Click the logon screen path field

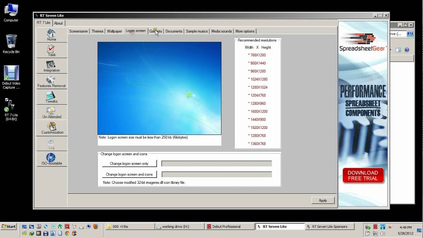click(x=216, y=164)
